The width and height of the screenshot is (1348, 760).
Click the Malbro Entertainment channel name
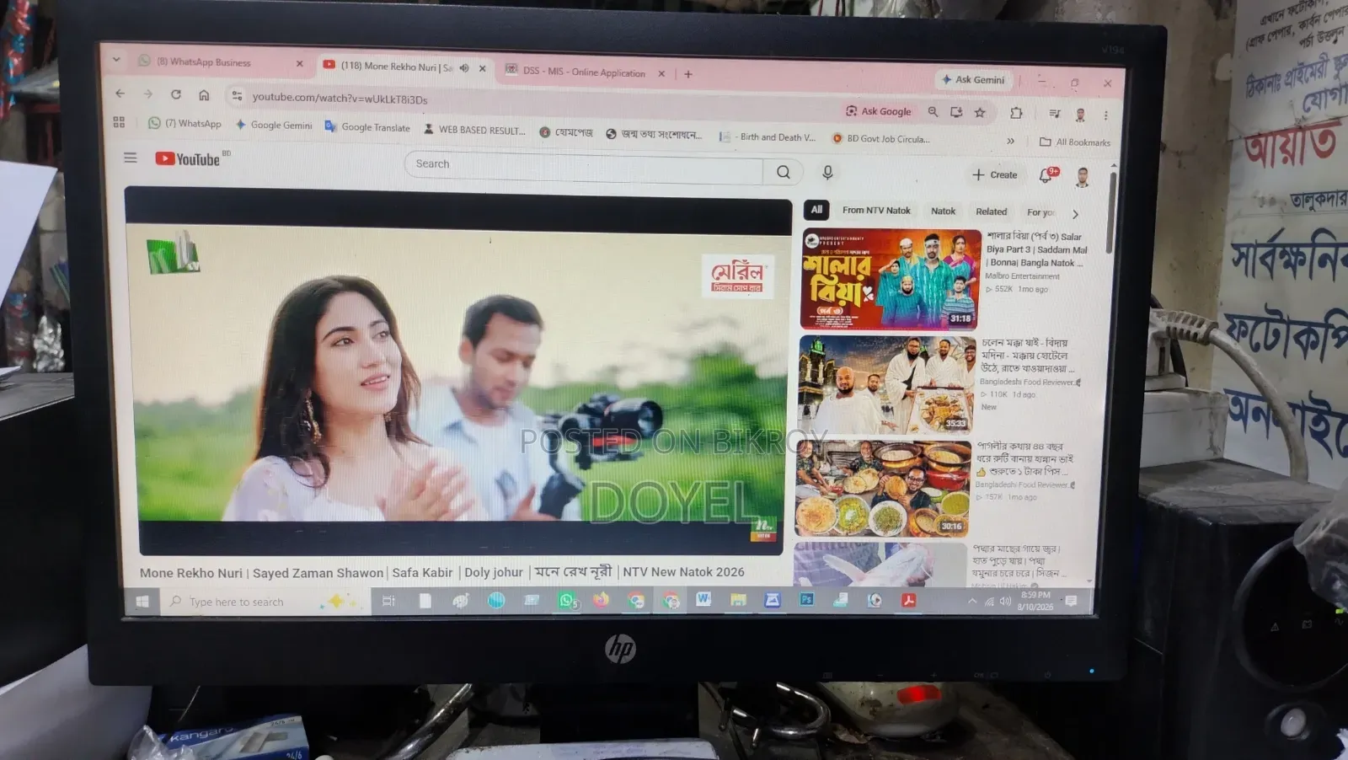tap(1022, 276)
